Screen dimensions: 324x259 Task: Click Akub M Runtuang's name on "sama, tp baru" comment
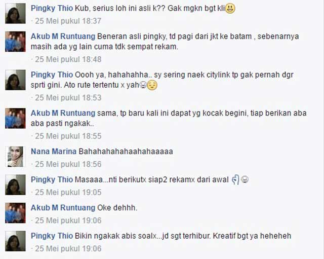click(x=63, y=113)
